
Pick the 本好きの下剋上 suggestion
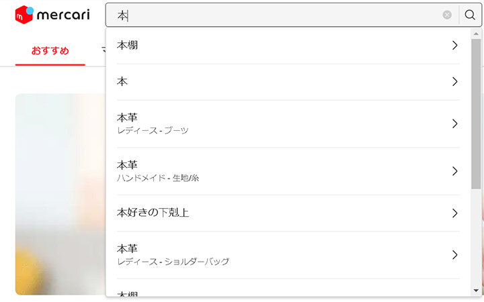(x=153, y=213)
